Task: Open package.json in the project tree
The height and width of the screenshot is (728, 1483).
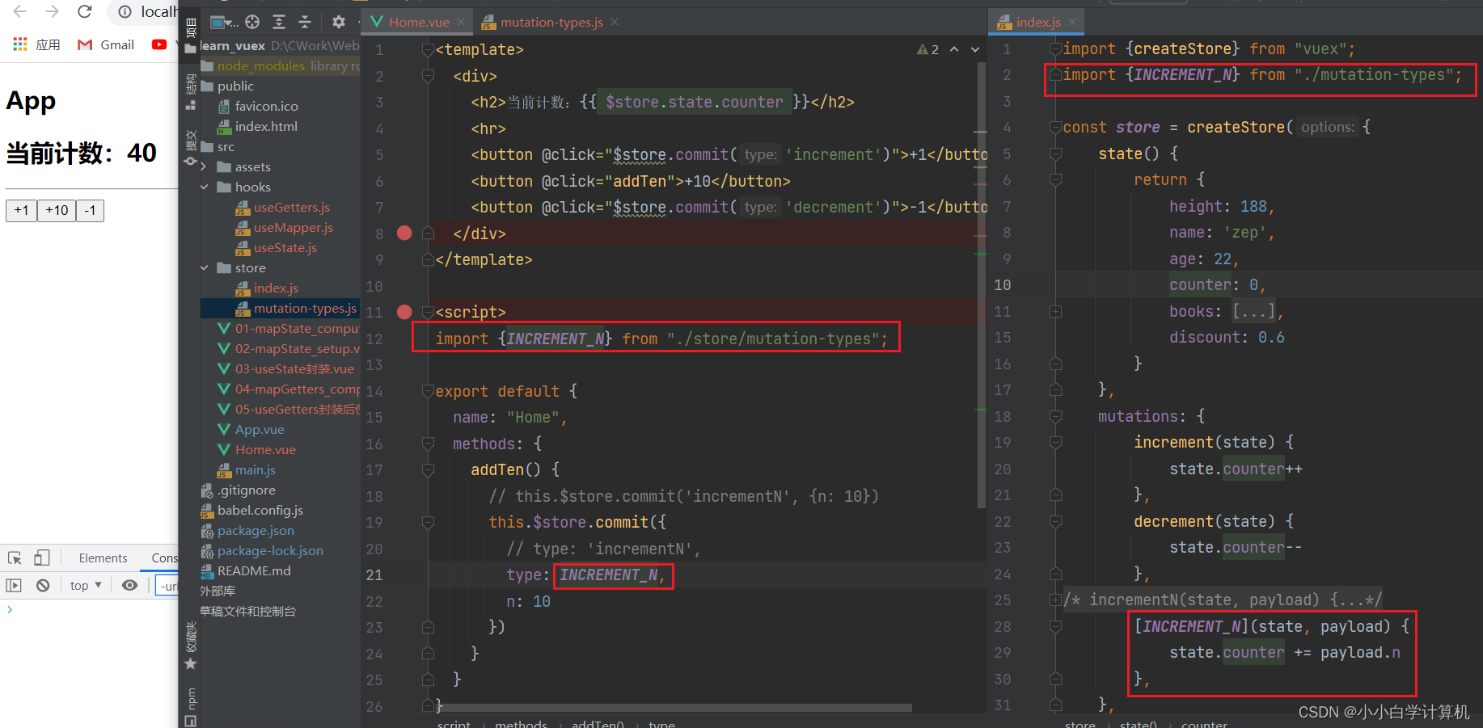Action: pos(247,530)
